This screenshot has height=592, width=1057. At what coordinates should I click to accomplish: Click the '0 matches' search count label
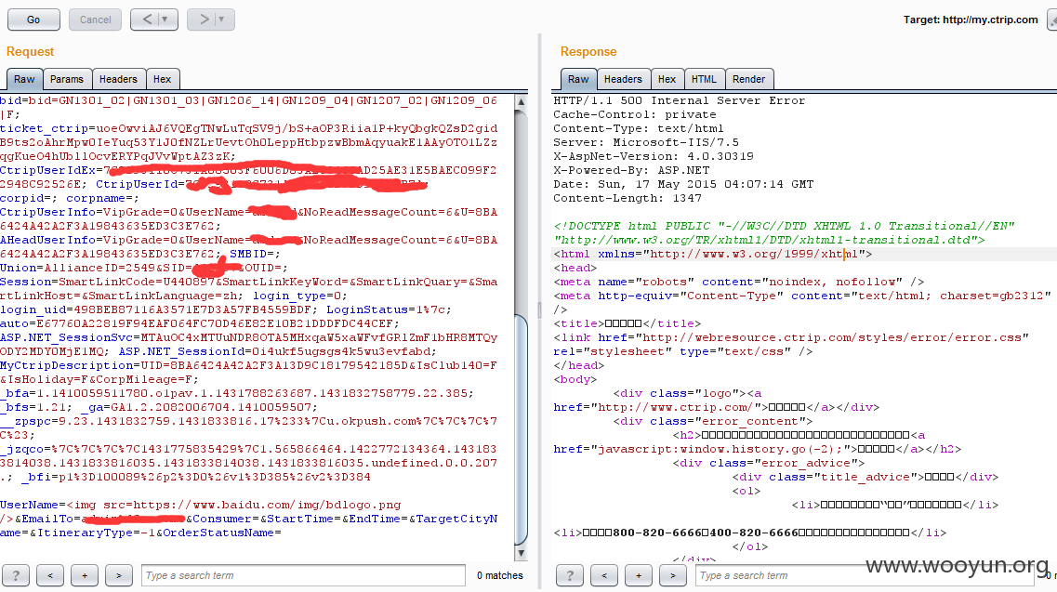point(499,575)
